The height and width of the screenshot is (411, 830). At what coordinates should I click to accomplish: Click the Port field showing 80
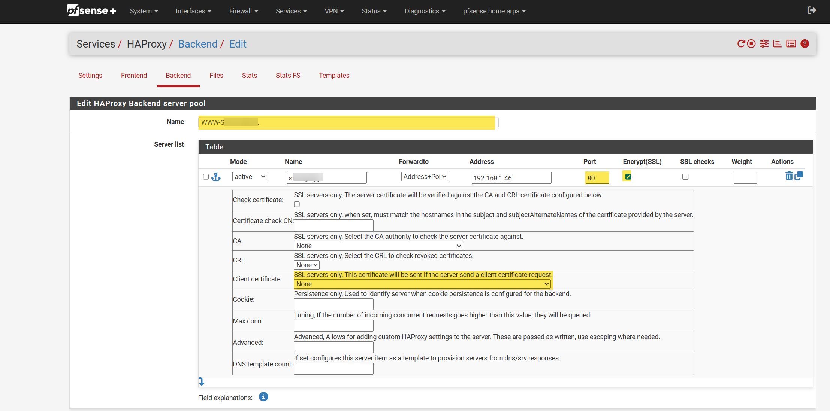[x=597, y=178]
